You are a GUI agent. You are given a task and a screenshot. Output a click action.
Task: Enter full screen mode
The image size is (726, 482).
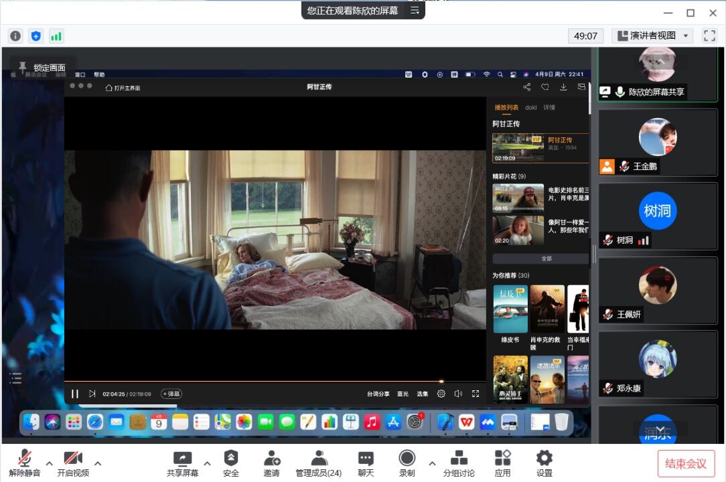coord(709,35)
